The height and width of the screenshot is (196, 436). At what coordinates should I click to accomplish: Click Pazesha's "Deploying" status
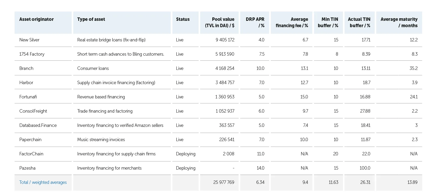(x=186, y=168)
